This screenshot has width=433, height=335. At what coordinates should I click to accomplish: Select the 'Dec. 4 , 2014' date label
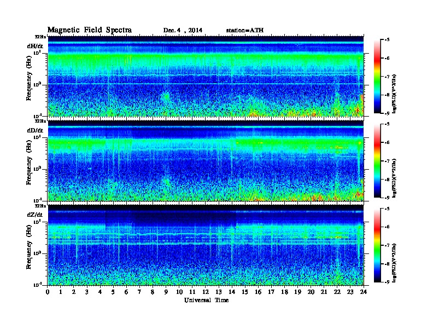point(183,31)
